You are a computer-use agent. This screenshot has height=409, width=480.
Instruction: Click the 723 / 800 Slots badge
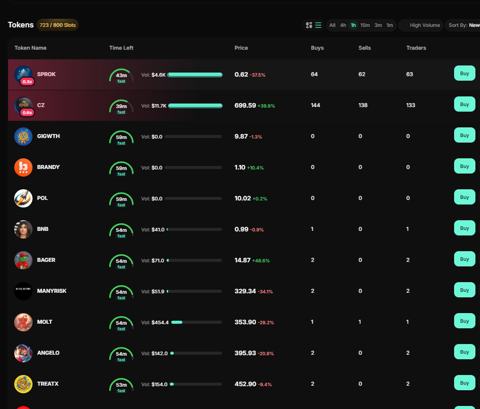[x=57, y=25]
